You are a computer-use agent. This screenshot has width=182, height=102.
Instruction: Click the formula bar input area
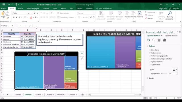[x=107, y=26]
